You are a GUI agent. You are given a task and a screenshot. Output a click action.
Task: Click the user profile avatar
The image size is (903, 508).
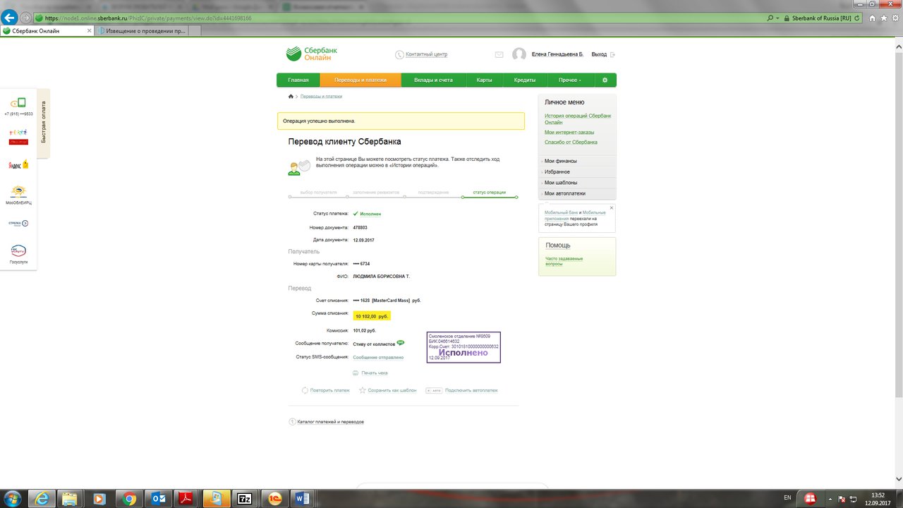(519, 54)
